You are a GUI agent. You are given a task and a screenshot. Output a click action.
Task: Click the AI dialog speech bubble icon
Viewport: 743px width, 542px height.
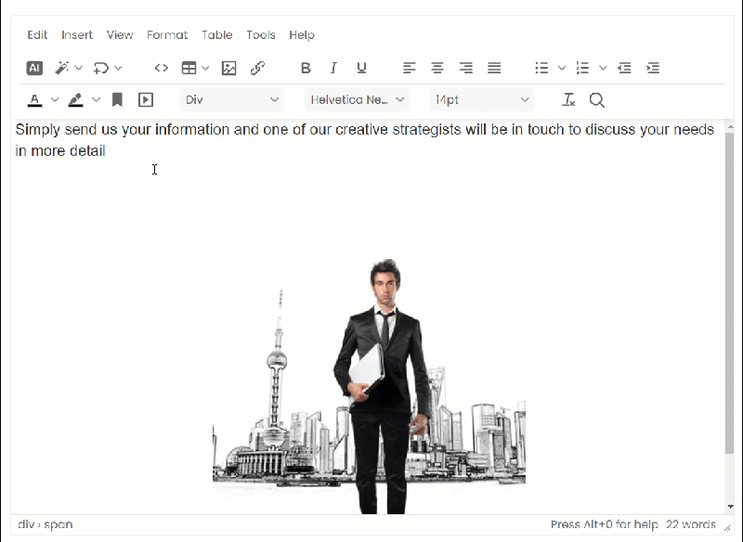coord(101,68)
